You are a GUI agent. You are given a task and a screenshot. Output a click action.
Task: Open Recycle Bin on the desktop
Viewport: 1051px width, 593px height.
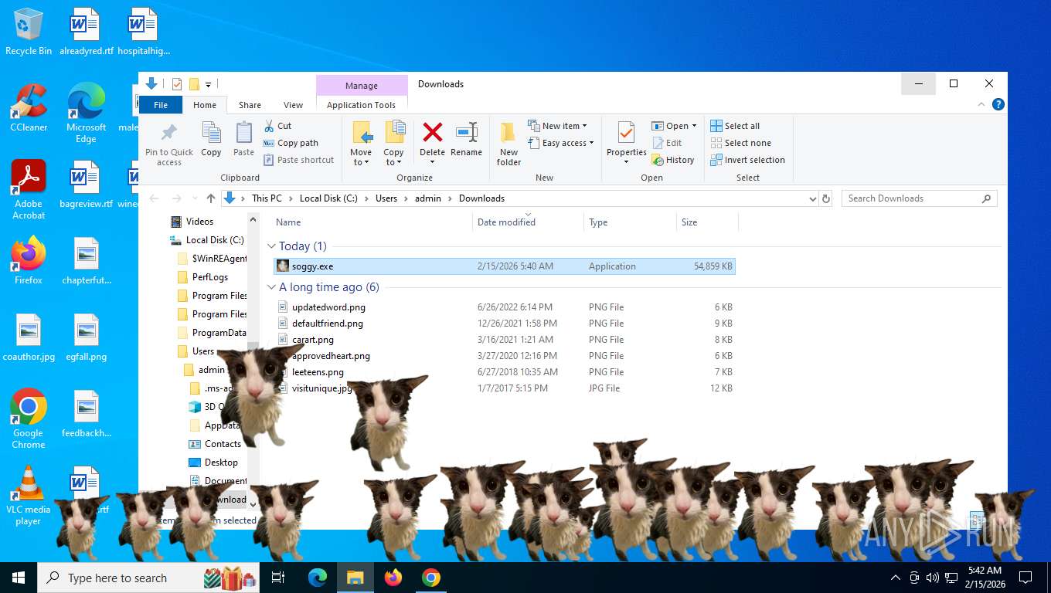click(x=29, y=32)
